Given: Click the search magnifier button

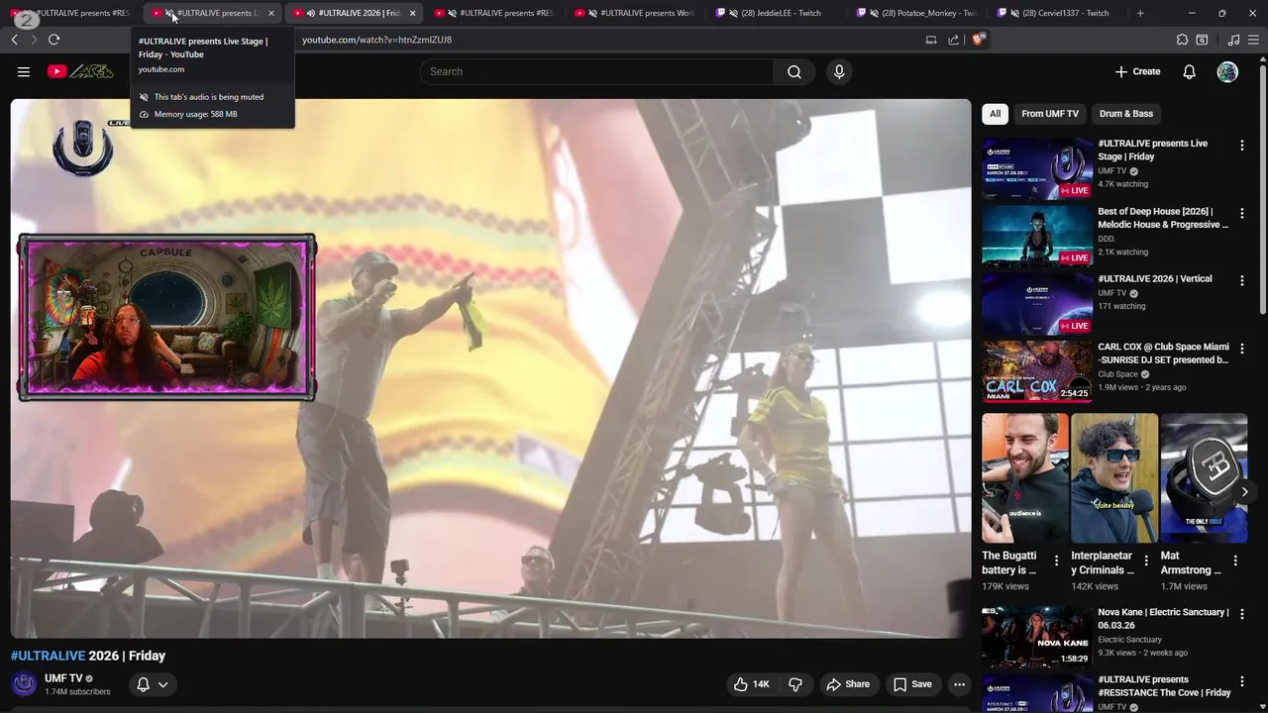Looking at the screenshot, I should (794, 71).
